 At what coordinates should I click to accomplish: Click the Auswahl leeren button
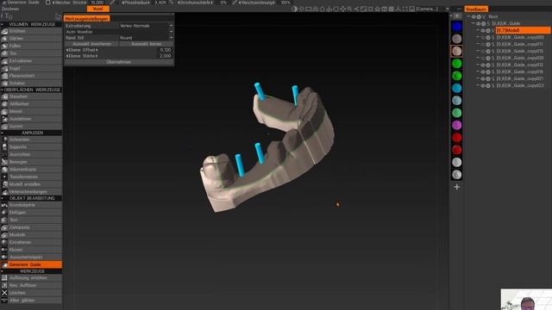147,44
